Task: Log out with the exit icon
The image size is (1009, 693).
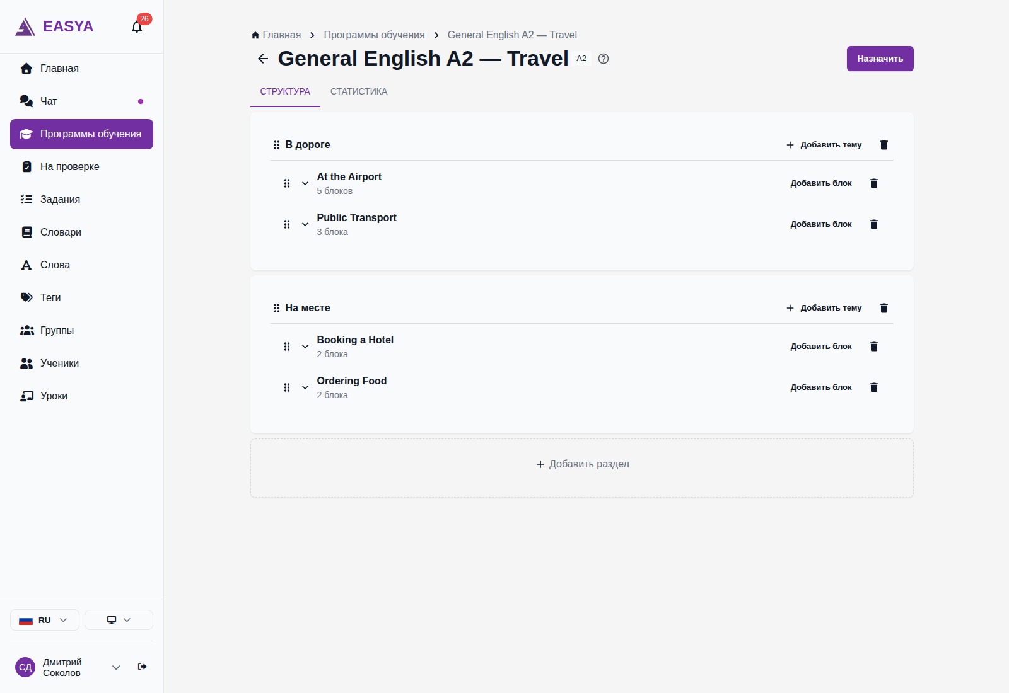Action: tap(143, 667)
